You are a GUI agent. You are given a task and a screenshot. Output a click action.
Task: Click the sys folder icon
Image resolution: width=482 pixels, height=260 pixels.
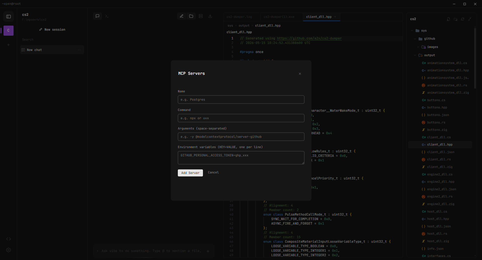click(x=417, y=31)
